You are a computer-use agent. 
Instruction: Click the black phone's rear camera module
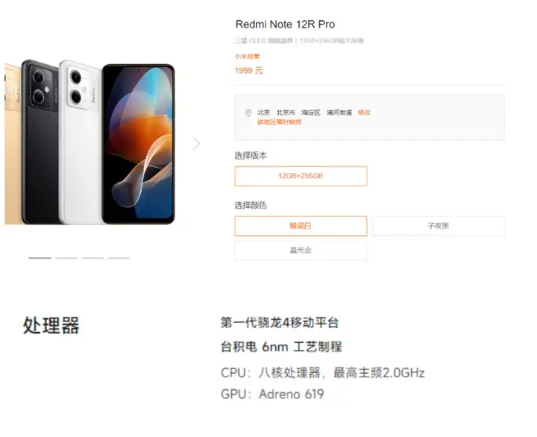click(40, 87)
